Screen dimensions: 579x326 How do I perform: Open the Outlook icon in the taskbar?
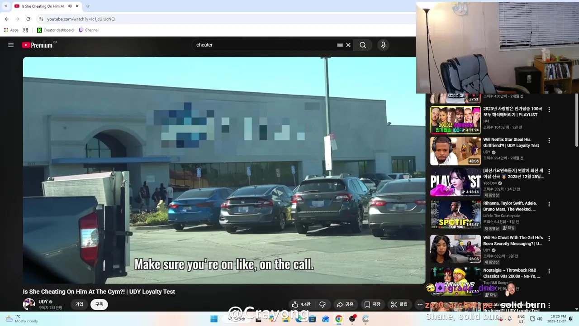[x=325, y=319]
